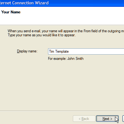
Task: Click the word Tim in the name field
Action: pyautogui.click(x=51, y=51)
